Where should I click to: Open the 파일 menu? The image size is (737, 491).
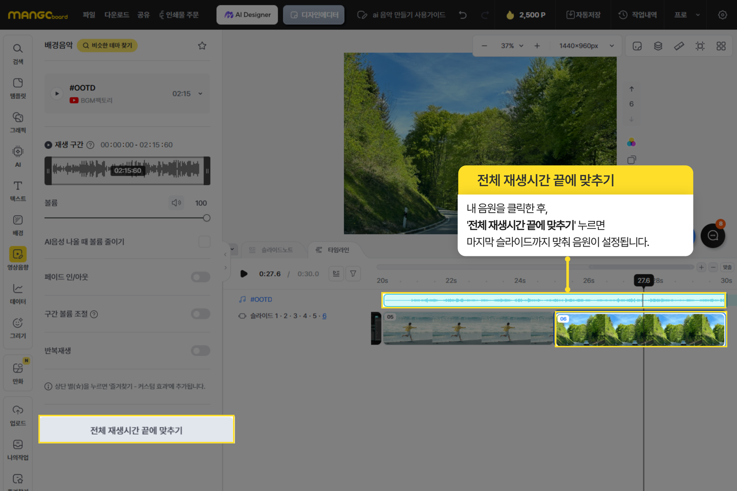(89, 15)
